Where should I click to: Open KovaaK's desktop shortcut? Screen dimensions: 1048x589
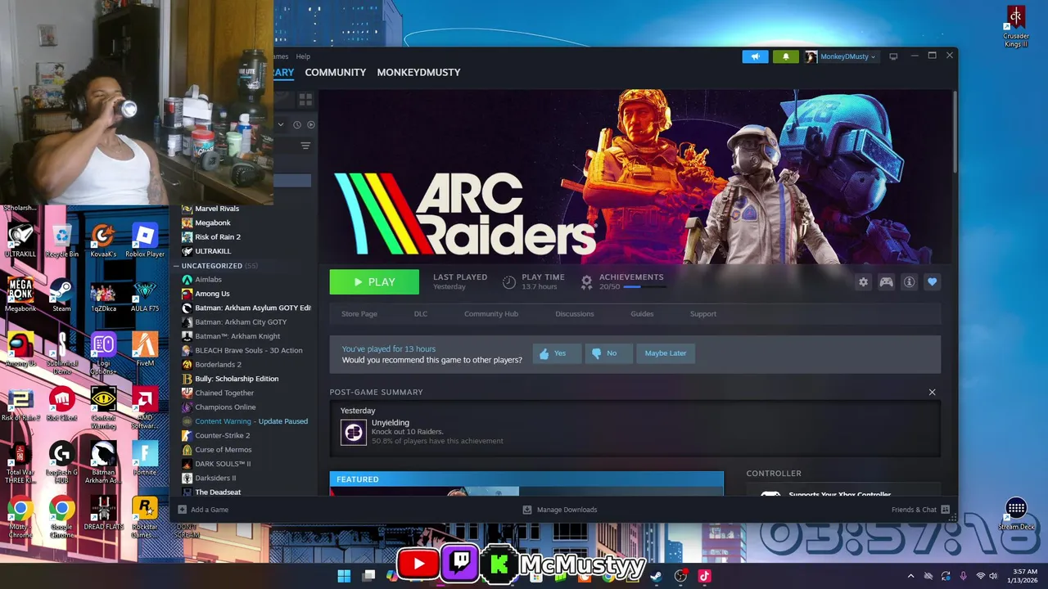[x=103, y=241]
